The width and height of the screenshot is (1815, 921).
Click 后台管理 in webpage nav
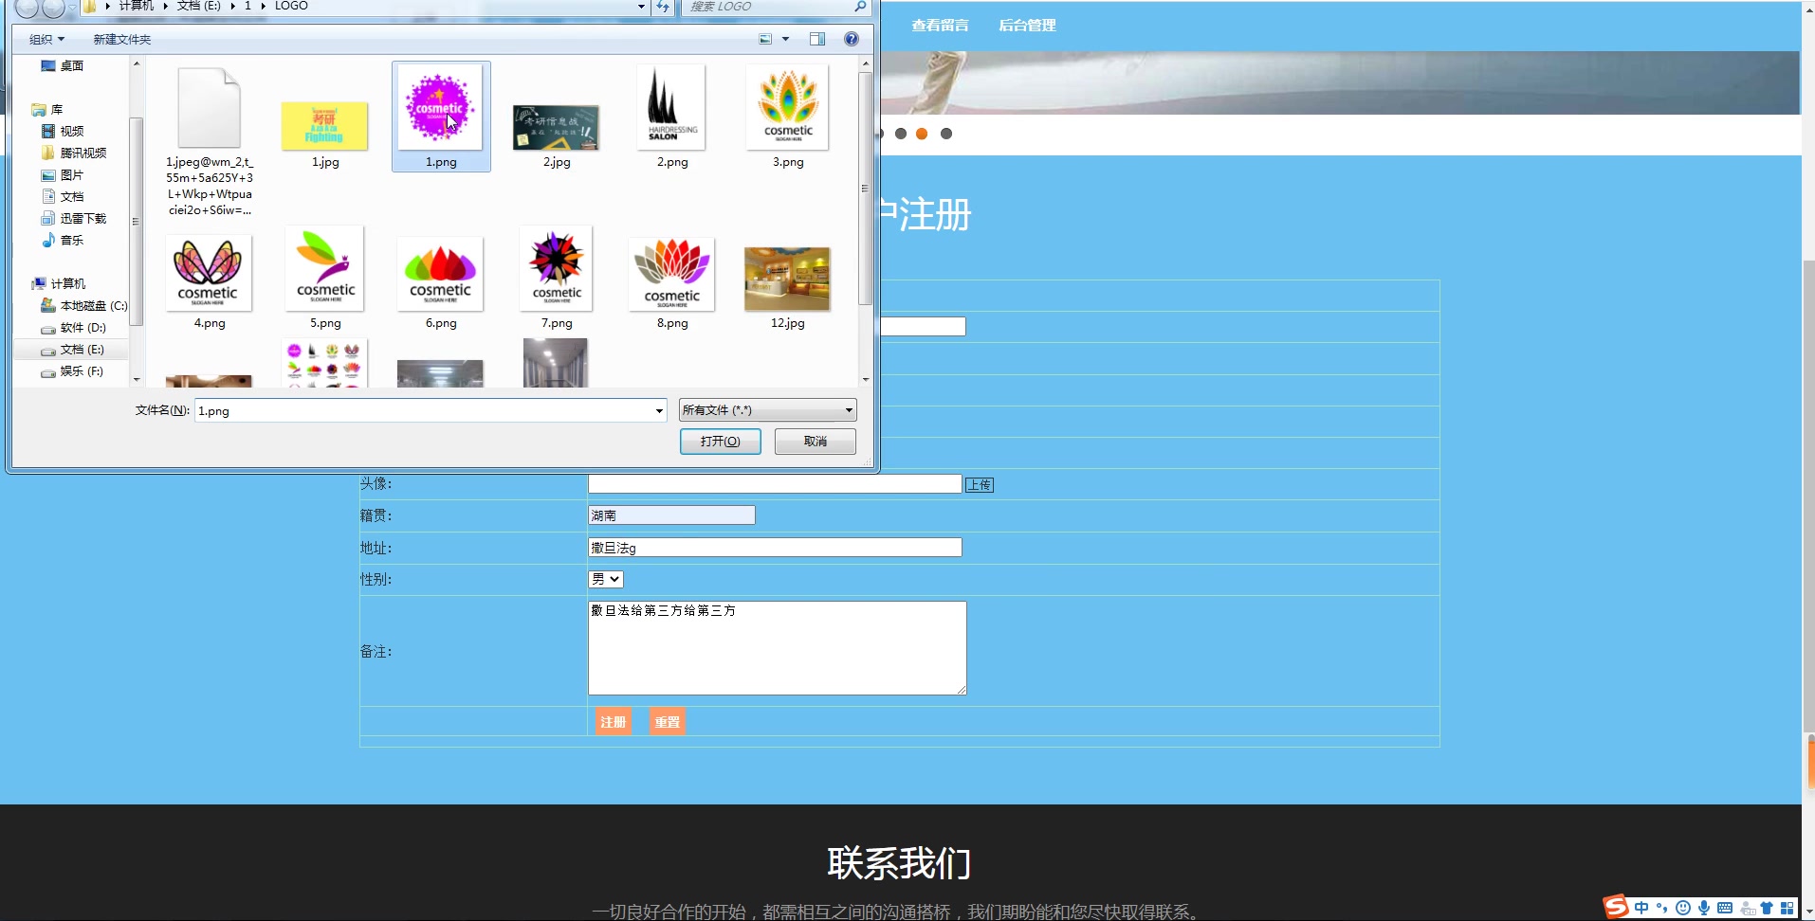[1027, 26]
